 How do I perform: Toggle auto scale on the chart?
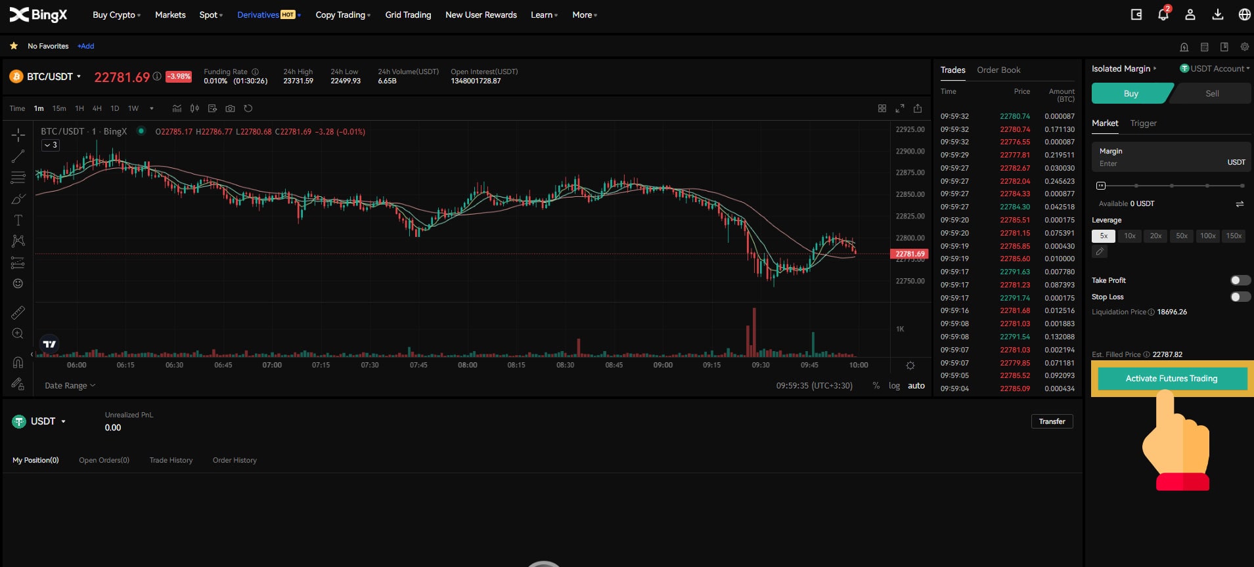916,386
